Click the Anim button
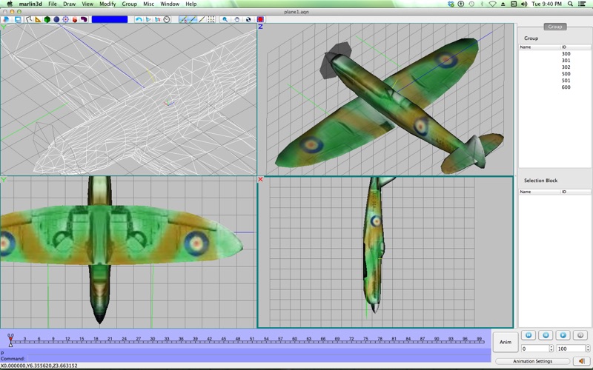This screenshot has width=593, height=370. point(504,342)
